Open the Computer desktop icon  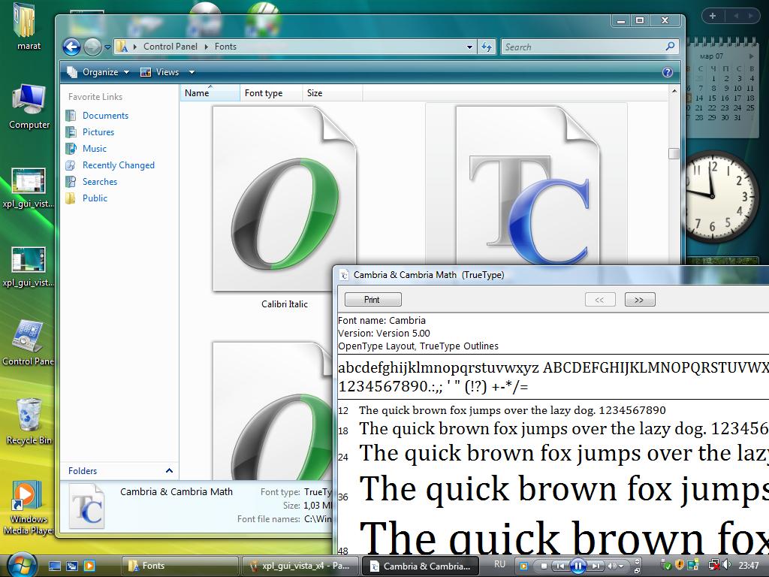coord(29,107)
